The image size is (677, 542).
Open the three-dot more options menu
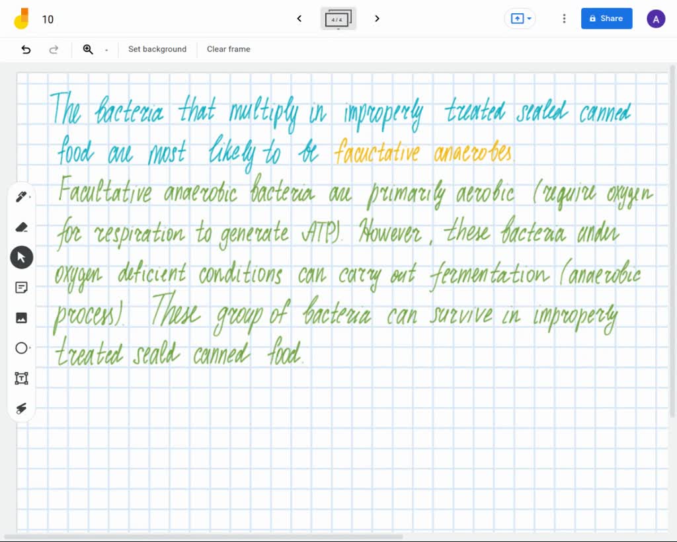point(564,19)
